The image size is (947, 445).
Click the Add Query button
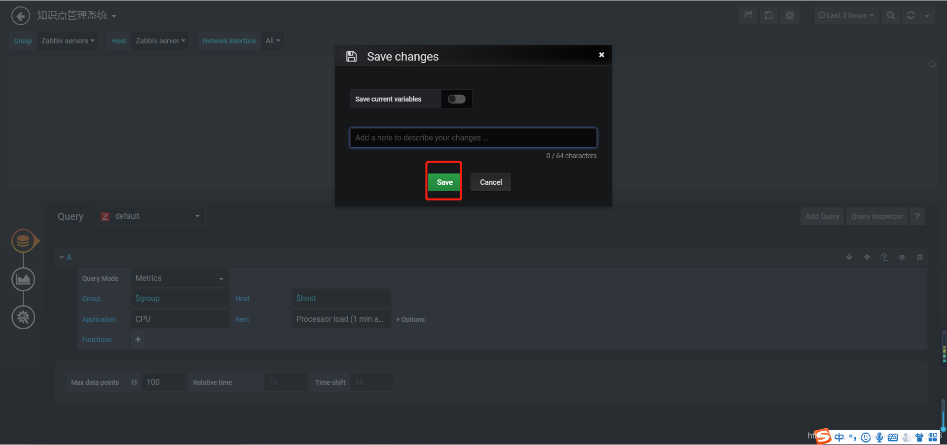tap(822, 216)
